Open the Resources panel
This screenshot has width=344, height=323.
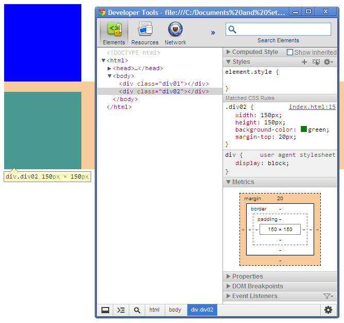click(145, 33)
